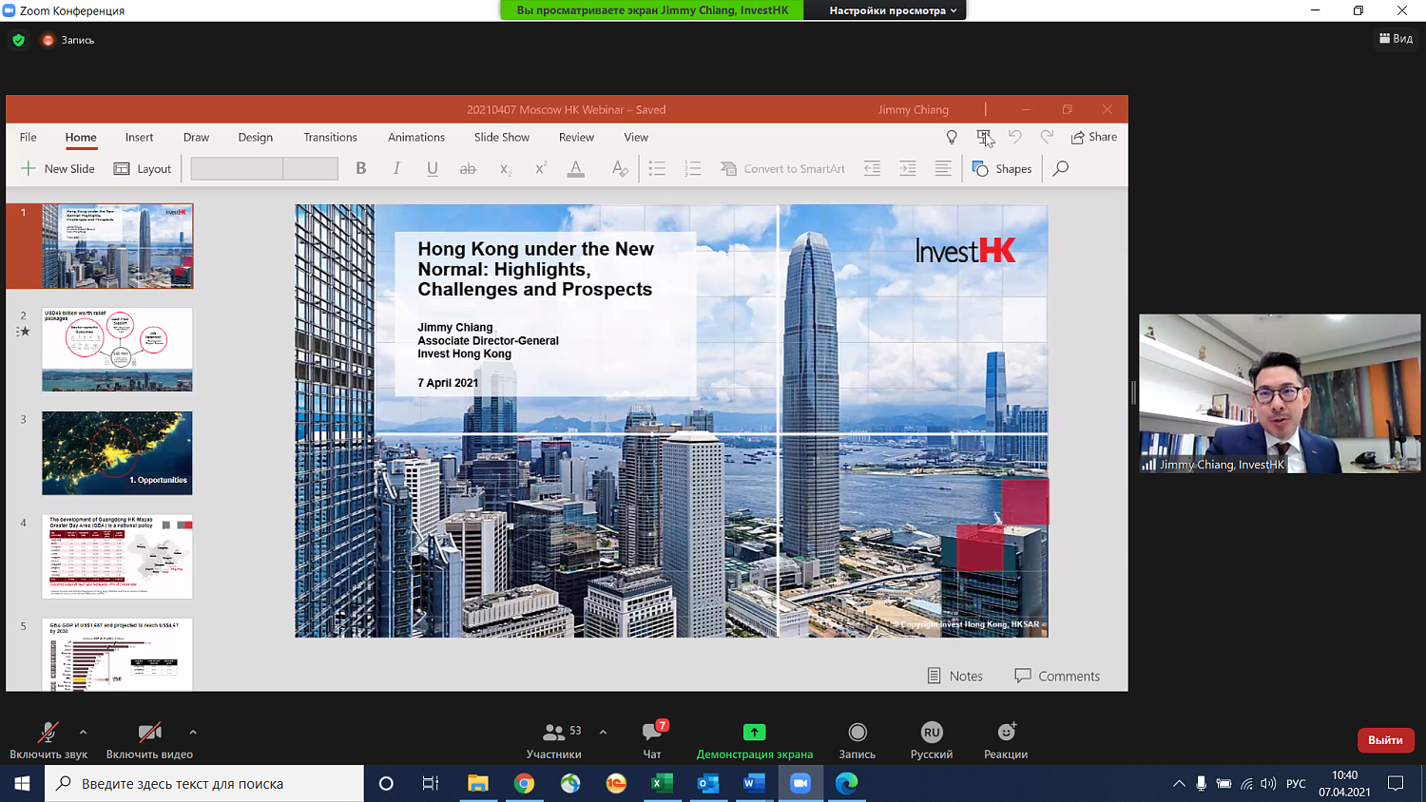This screenshot has width=1426, height=802.
Task: Open the Review ribbon tab
Action: coord(576,137)
